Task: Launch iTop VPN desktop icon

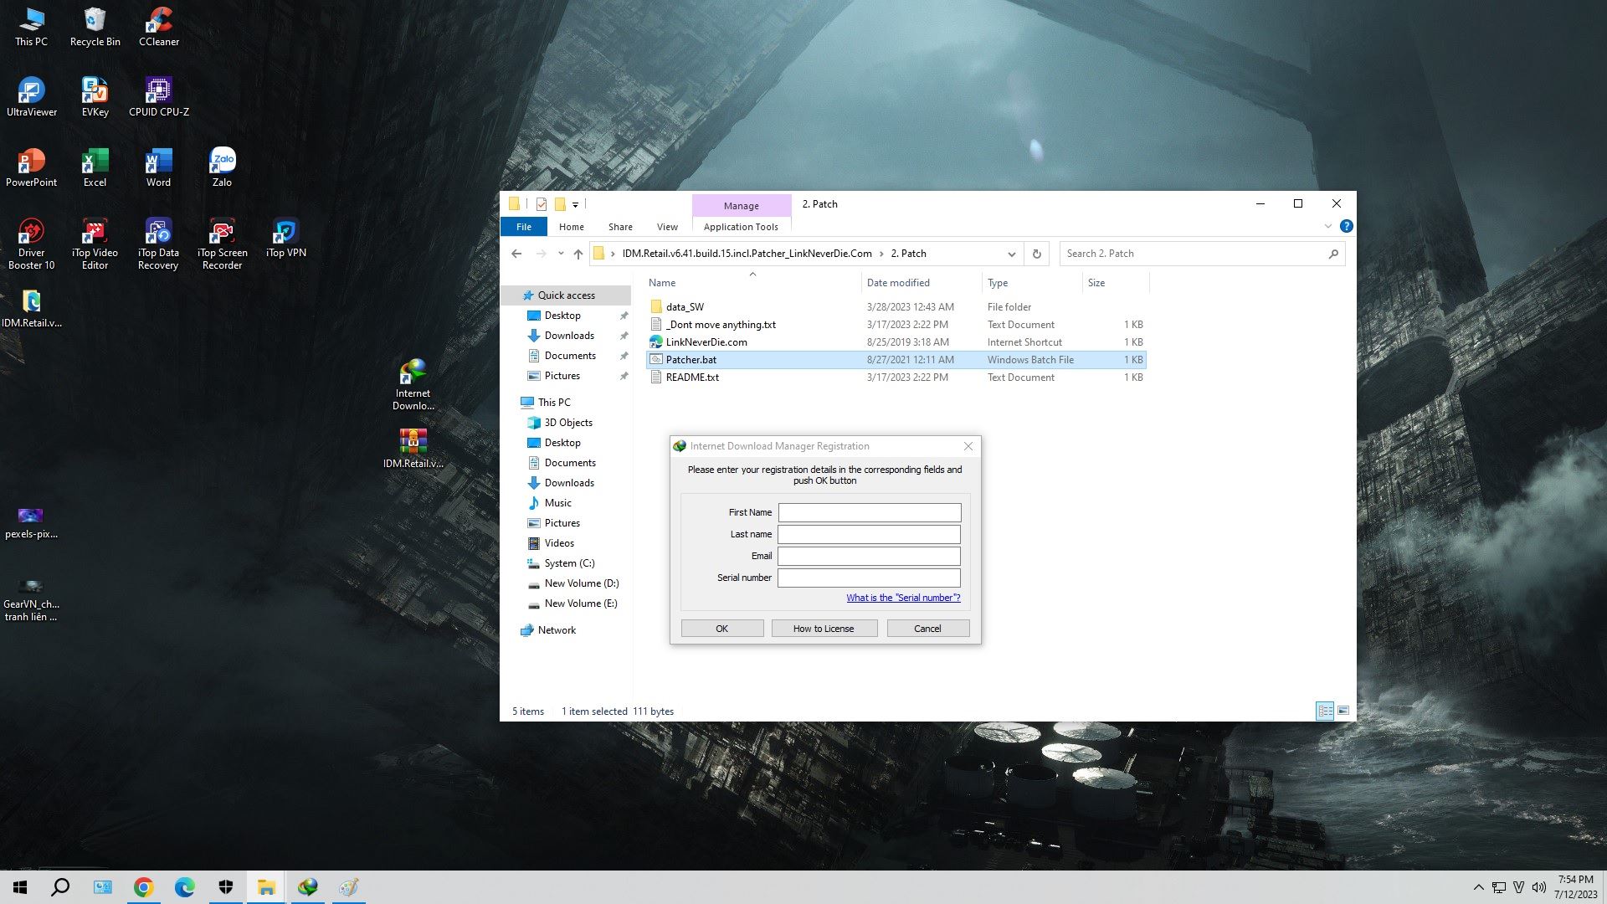Action: click(286, 238)
